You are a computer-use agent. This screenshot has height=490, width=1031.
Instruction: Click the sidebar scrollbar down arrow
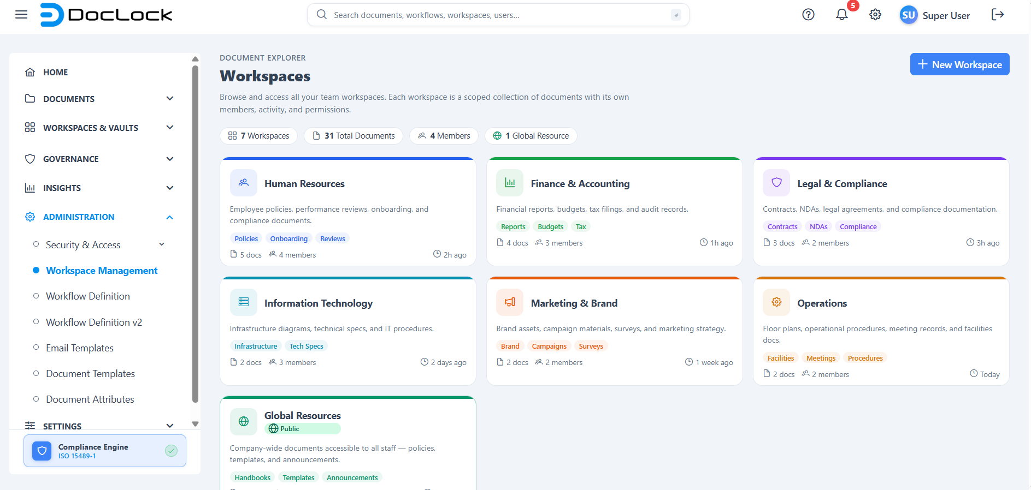click(x=195, y=424)
